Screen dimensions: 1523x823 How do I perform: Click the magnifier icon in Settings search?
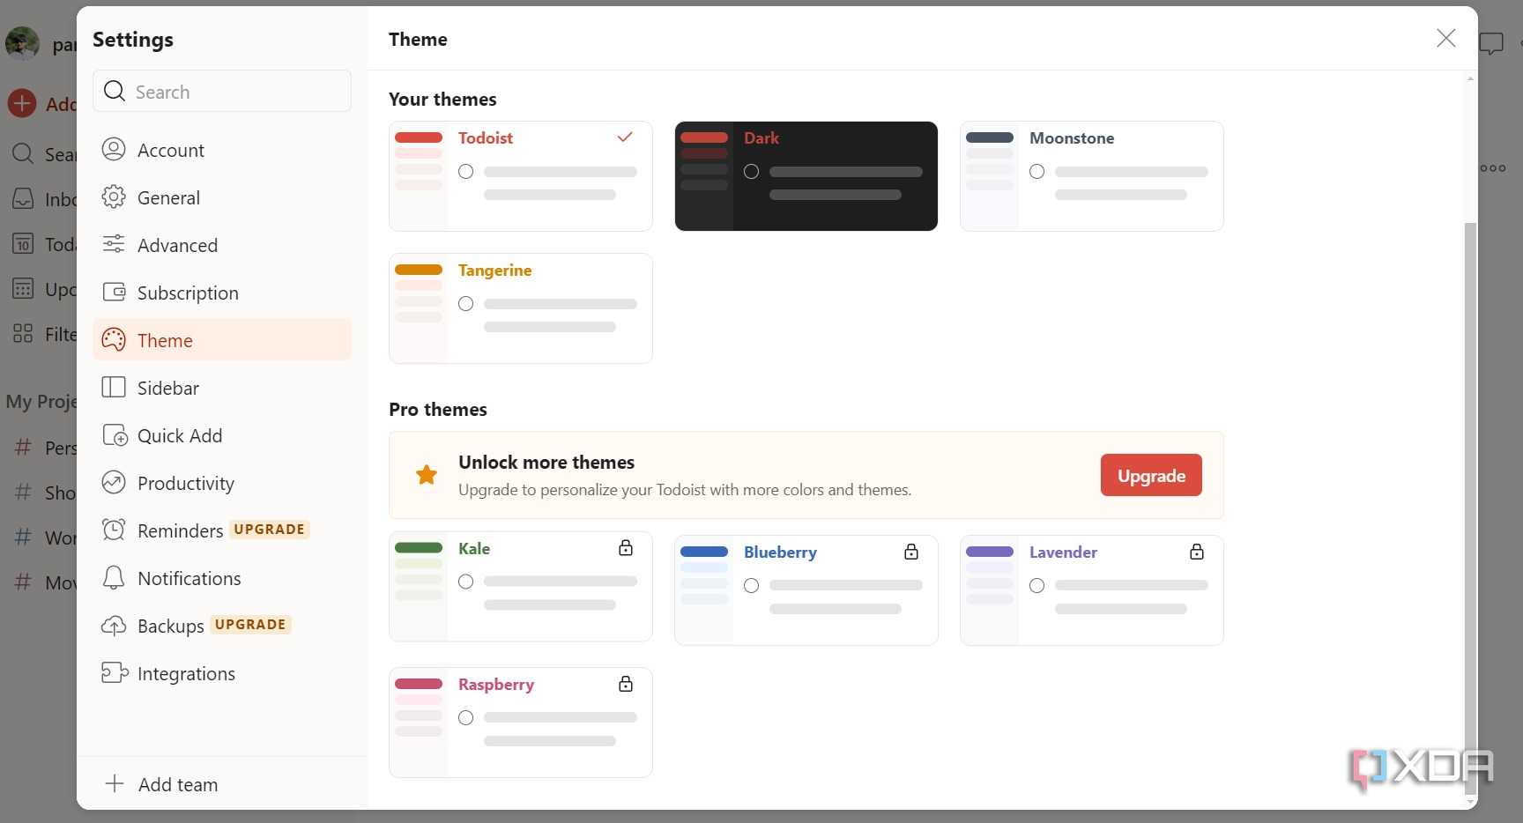(x=115, y=91)
